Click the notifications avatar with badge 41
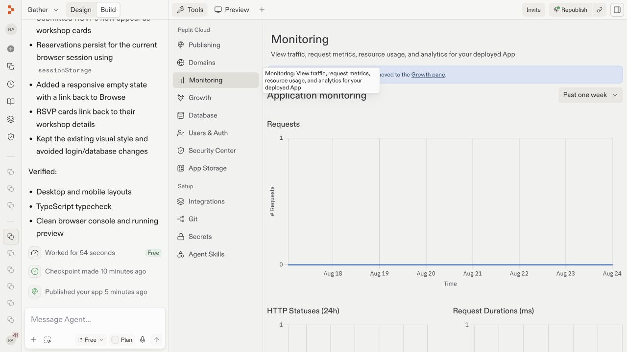 click(11, 340)
